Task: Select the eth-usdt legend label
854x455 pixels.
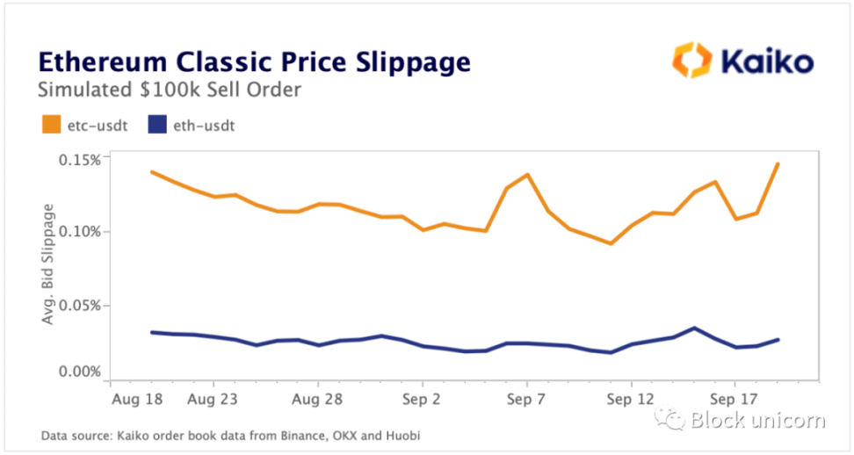Action: point(204,126)
